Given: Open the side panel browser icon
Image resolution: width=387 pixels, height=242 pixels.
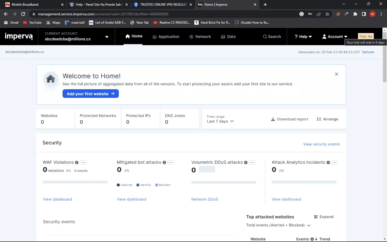Looking at the screenshot, I should [x=364, y=14].
